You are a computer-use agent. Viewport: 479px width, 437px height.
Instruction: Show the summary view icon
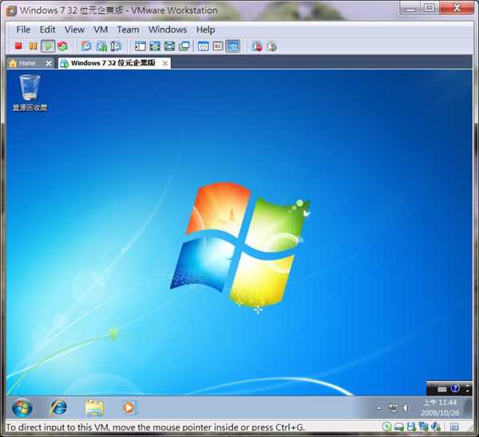click(203, 46)
